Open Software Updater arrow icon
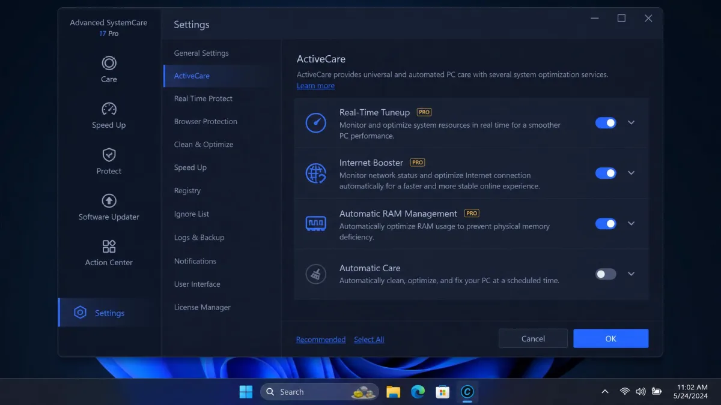Screen dimensions: 721x405 (x=109, y=200)
